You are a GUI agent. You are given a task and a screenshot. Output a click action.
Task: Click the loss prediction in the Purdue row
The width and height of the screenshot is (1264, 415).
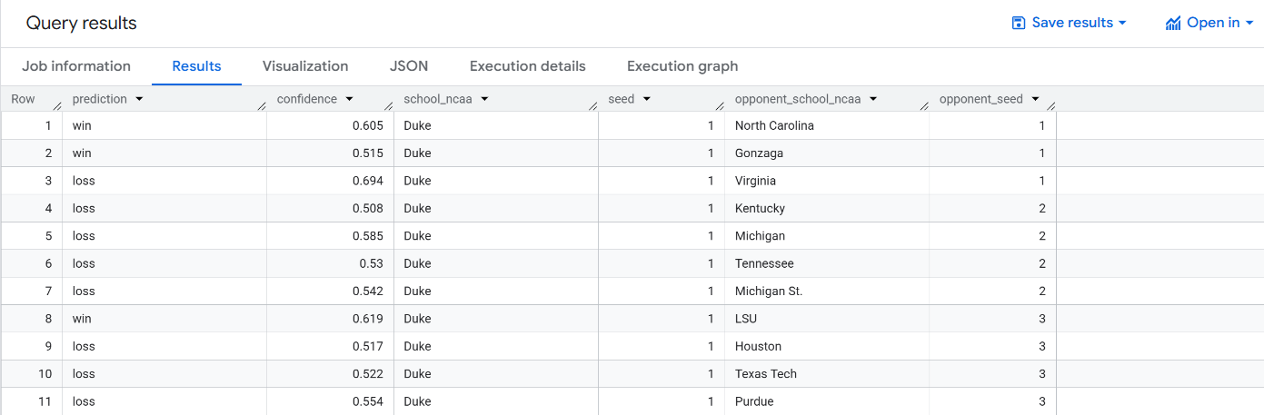(x=84, y=401)
